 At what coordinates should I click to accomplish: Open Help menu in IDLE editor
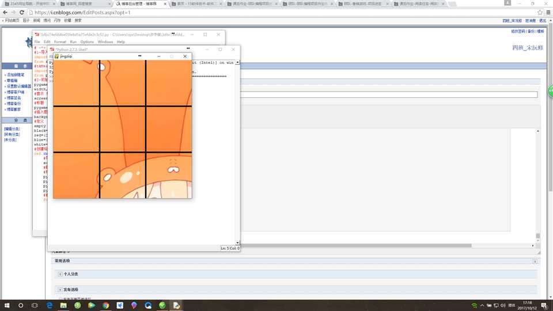(x=121, y=42)
